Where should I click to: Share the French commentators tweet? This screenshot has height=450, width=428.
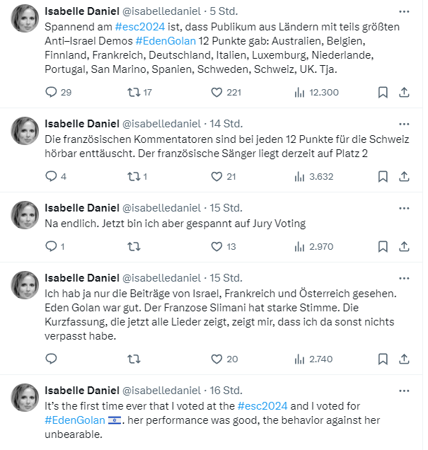click(x=404, y=176)
